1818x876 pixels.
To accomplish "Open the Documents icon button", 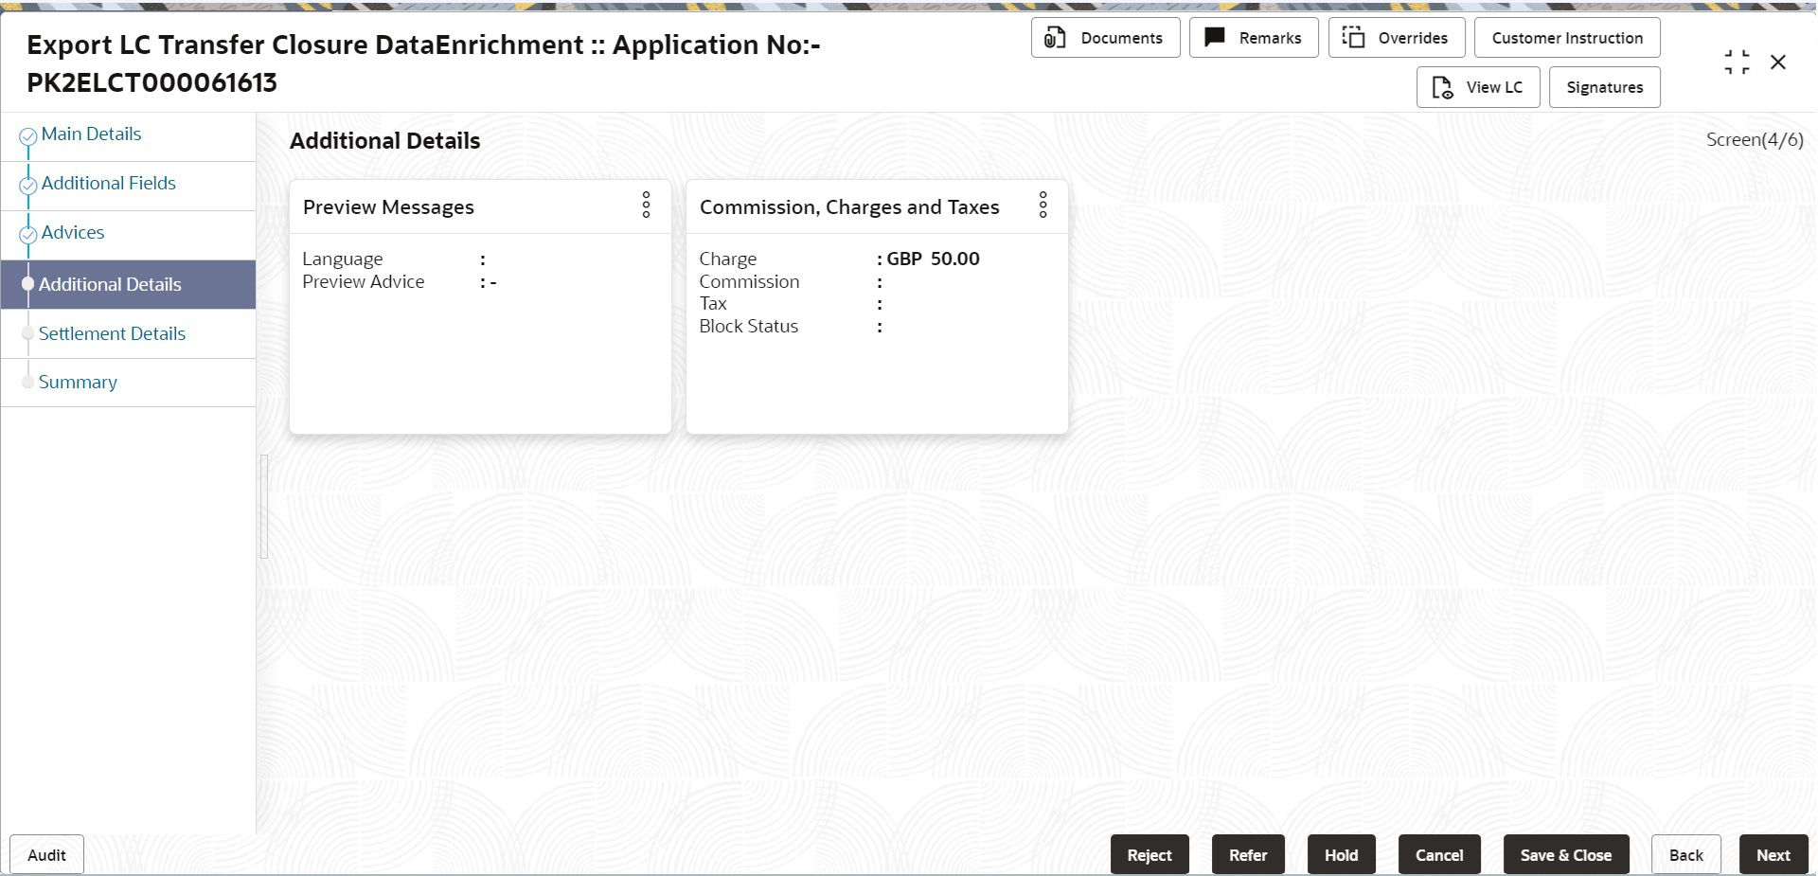I will [1055, 38].
